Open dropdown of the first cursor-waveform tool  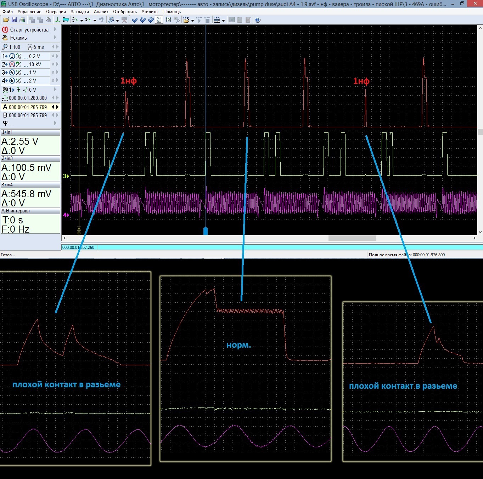tap(82, 20)
